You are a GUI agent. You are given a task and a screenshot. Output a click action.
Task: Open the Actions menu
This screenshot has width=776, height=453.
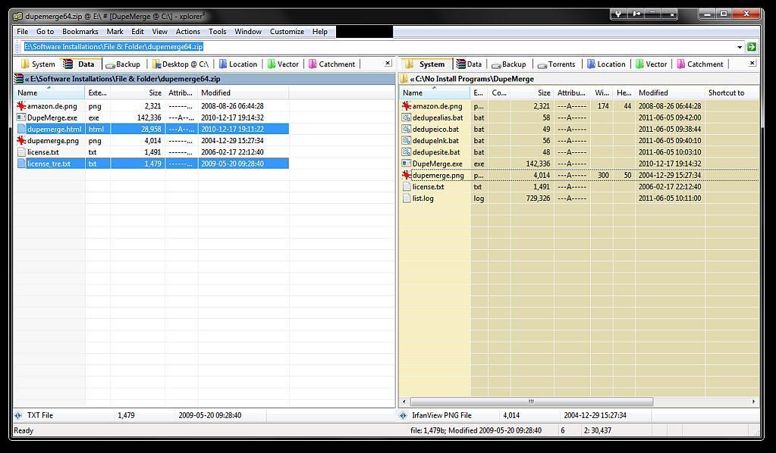pos(188,32)
